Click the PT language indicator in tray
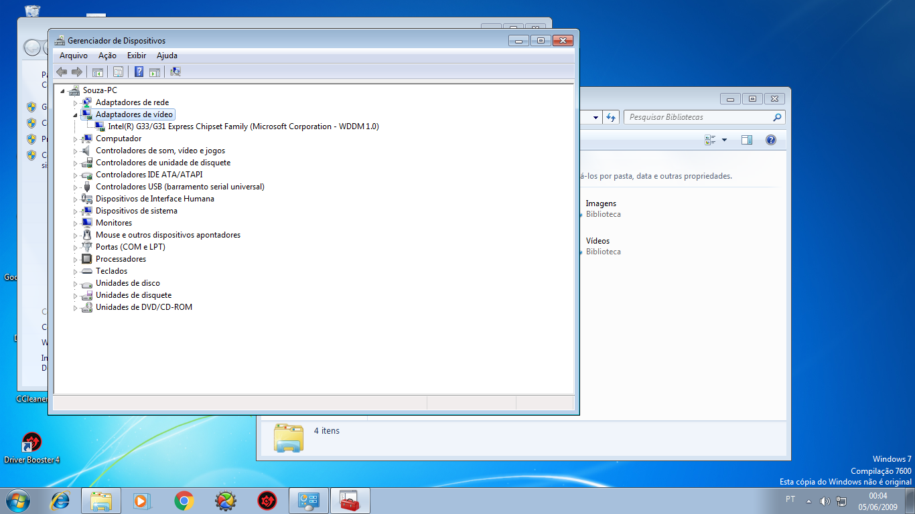The width and height of the screenshot is (915, 514). tap(790, 499)
